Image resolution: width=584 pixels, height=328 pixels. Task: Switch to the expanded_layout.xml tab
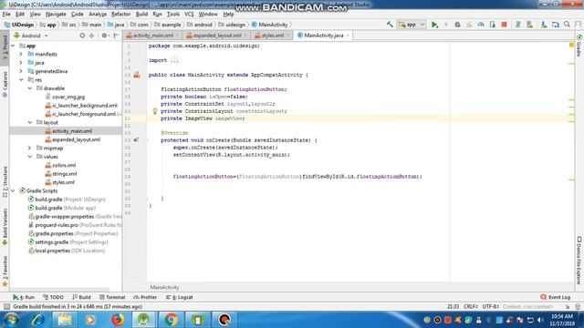point(217,36)
